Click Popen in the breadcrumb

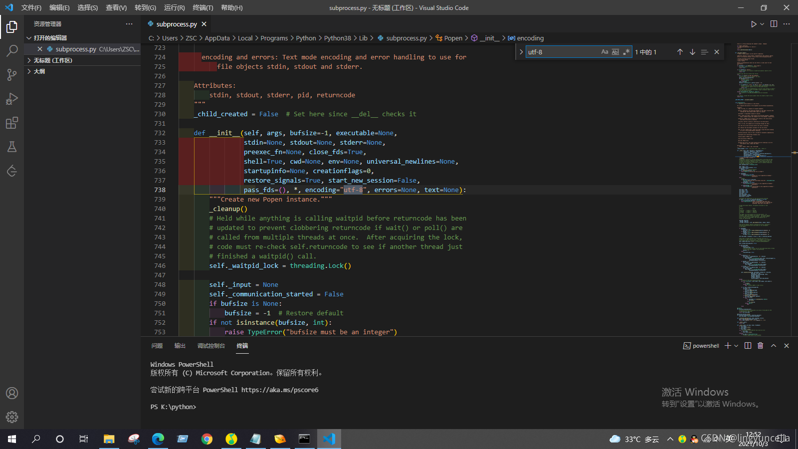(x=453, y=38)
